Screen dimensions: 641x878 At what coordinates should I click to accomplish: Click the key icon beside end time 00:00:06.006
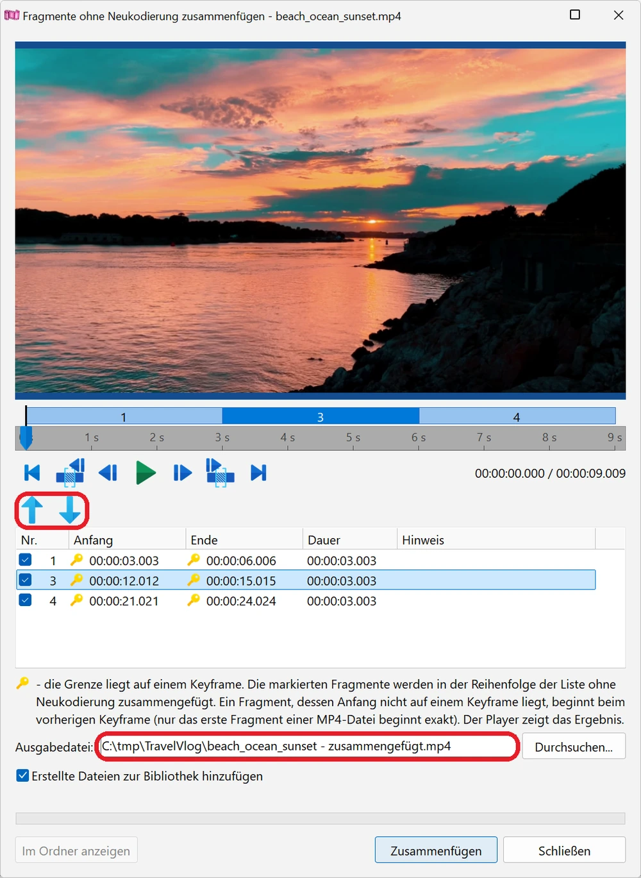click(x=193, y=560)
